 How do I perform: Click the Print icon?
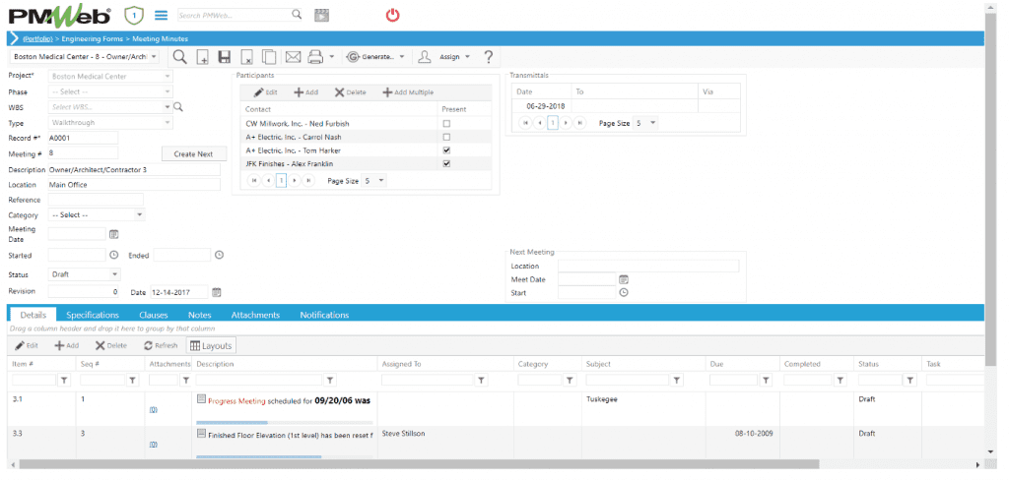tap(314, 57)
